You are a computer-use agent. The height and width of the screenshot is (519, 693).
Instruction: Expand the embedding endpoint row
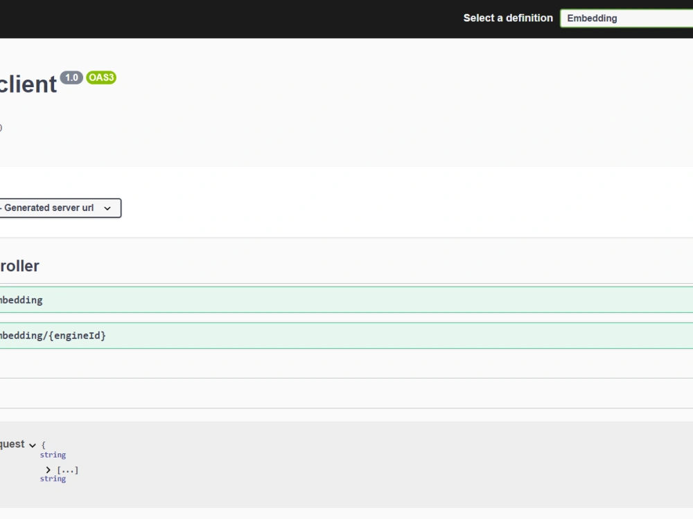point(346,300)
